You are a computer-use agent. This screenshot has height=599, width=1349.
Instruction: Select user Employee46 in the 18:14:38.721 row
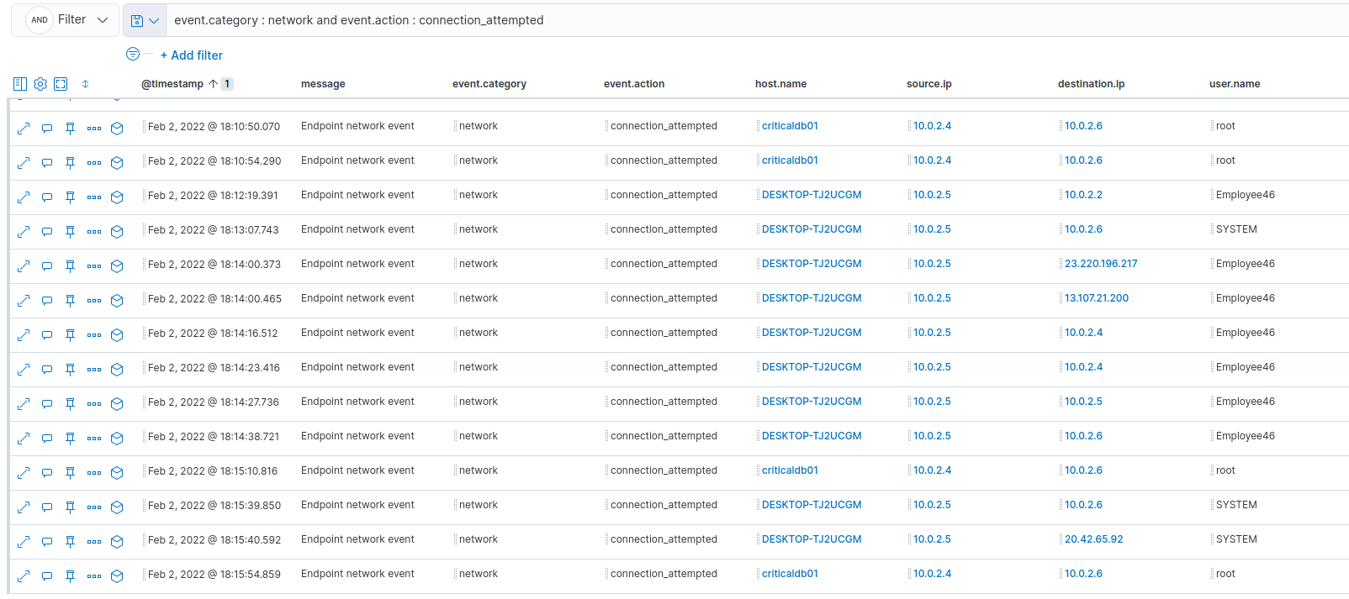[1245, 436]
